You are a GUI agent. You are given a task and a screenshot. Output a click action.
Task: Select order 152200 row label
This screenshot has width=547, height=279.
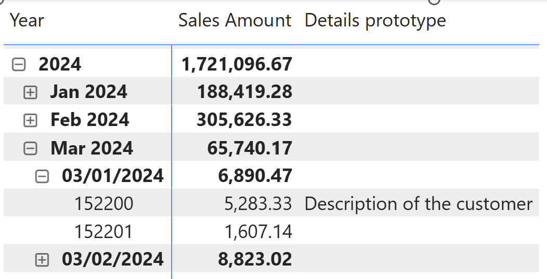coord(103,204)
